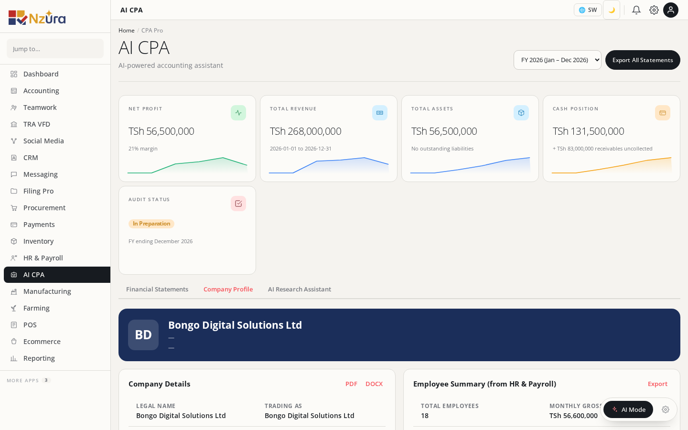
Task: Click the TSh 56,600,000 monthly gross value
Action: pyautogui.click(x=573, y=416)
